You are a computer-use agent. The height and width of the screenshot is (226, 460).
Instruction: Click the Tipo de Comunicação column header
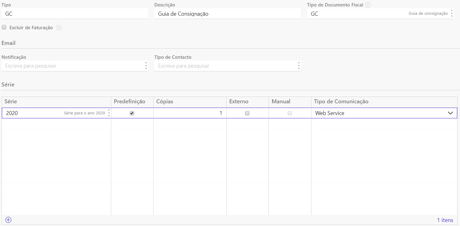click(341, 101)
